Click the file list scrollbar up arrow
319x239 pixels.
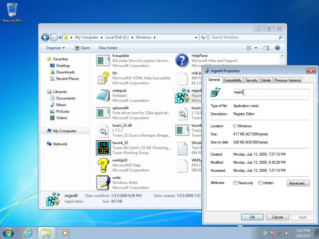tap(282, 56)
